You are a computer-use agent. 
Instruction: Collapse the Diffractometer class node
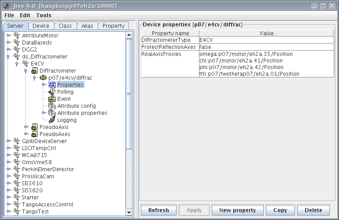tap(26, 71)
